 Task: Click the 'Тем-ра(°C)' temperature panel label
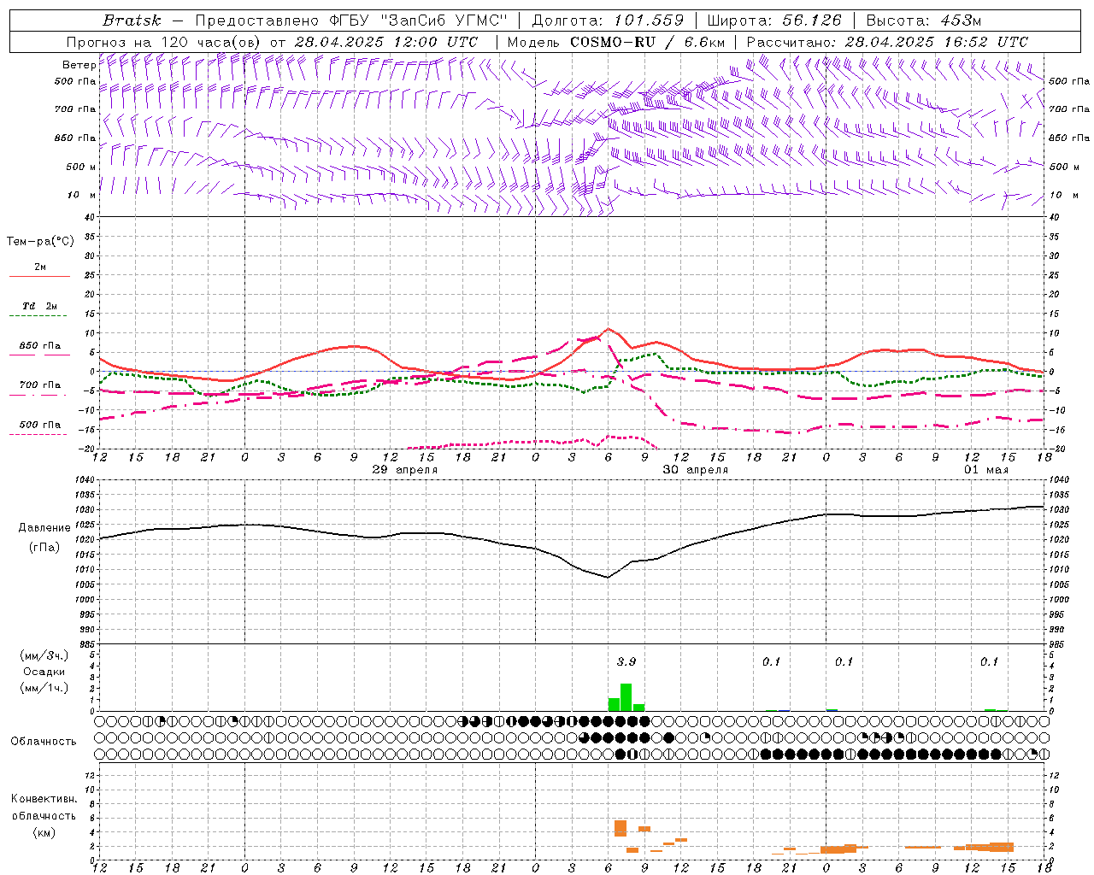click(x=40, y=242)
